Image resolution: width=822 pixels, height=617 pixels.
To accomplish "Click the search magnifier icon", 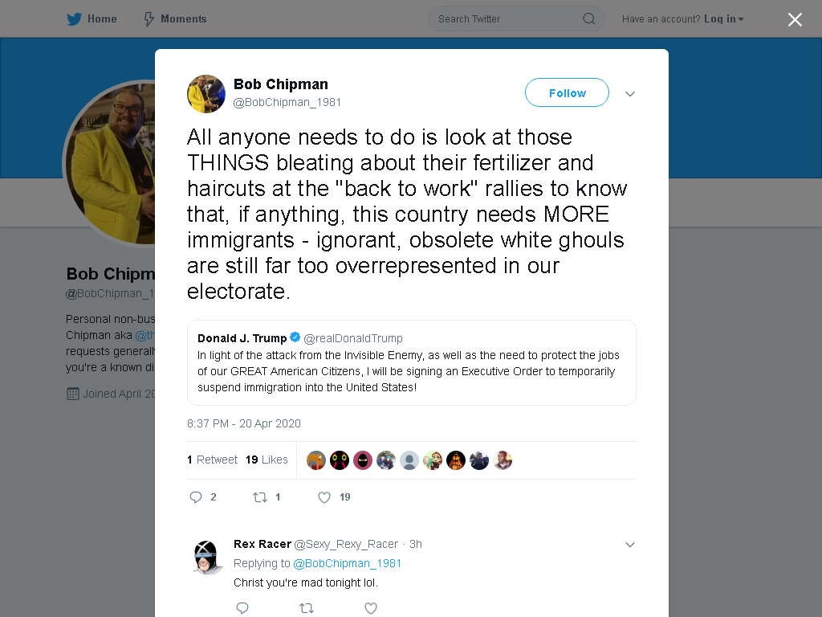I will 588,19.
